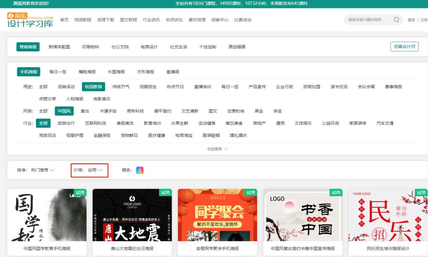Image resolution: width=428 pixels, height=257 pixels.
Task: Filter usage by 校园教育
Action: 93,87
